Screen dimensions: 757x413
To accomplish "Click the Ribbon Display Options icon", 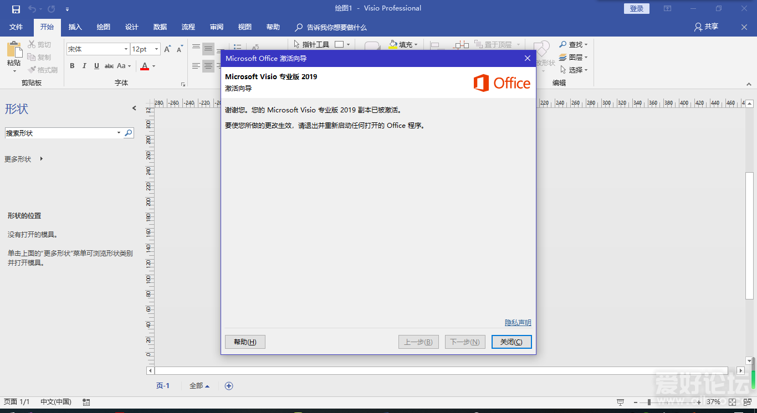I will click(668, 9).
